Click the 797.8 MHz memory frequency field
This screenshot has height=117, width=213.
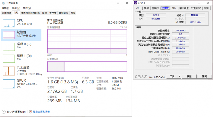coord(180,31)
